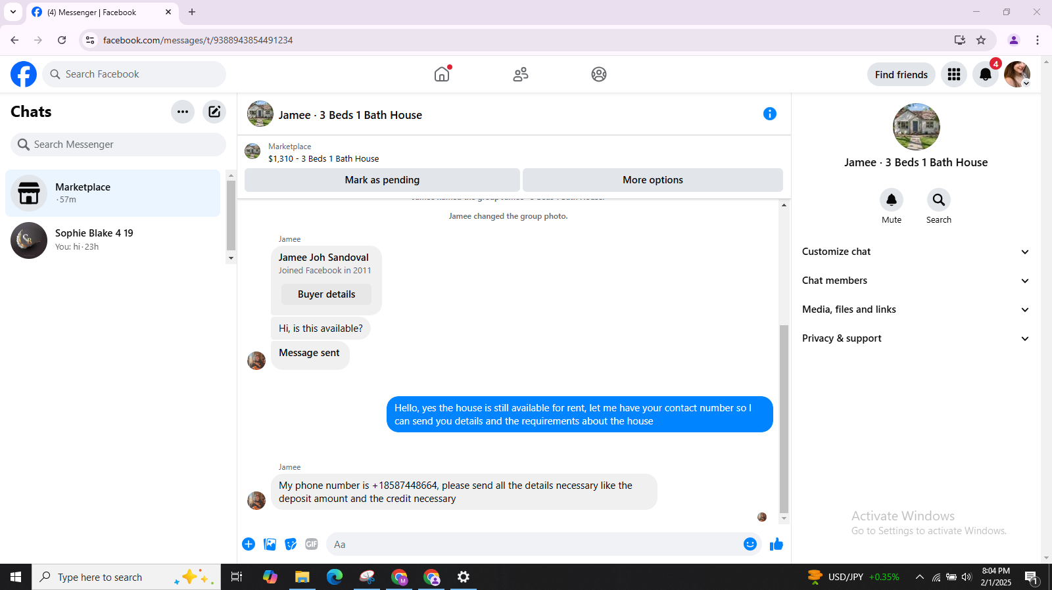Viewport: 1052px width, 590px height.
Task: Click the Mark as pending button
Action: click(x=382, y=180)
